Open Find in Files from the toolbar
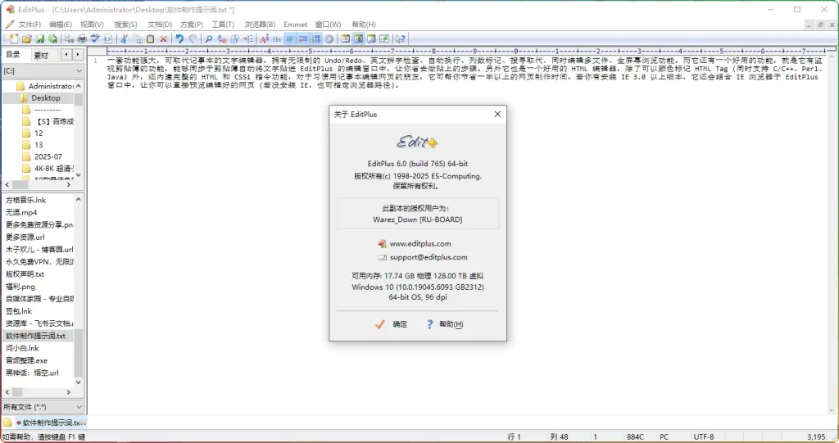The height and width of the screenshot is (443, 839). pyautogui.click(x=235, y=38)
